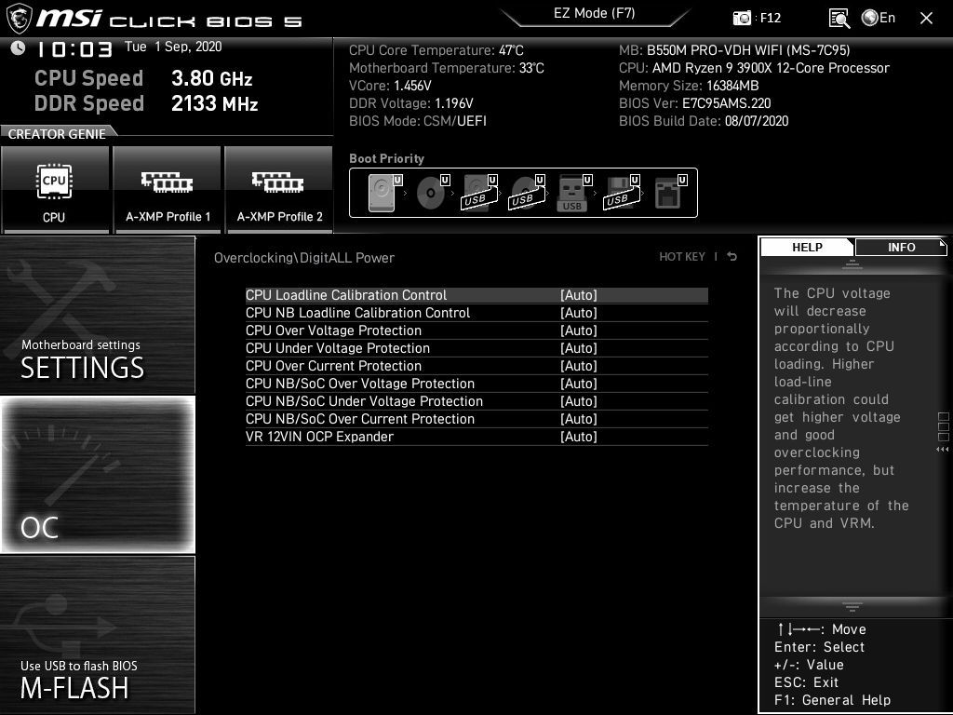
Task: Change VR 12VIN OCP Expander value
Action: pyautogui.click(x=579, y=436)
